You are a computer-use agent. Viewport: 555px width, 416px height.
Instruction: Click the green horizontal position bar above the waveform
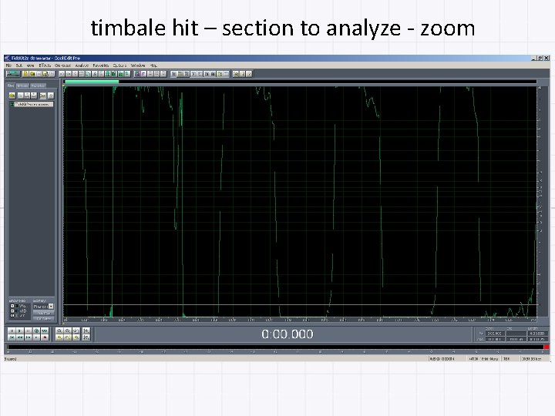tap(92, 82)
